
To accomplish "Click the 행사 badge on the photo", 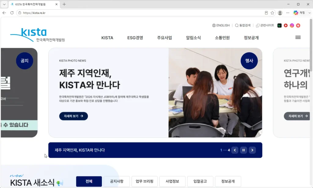I will point(249,61).
